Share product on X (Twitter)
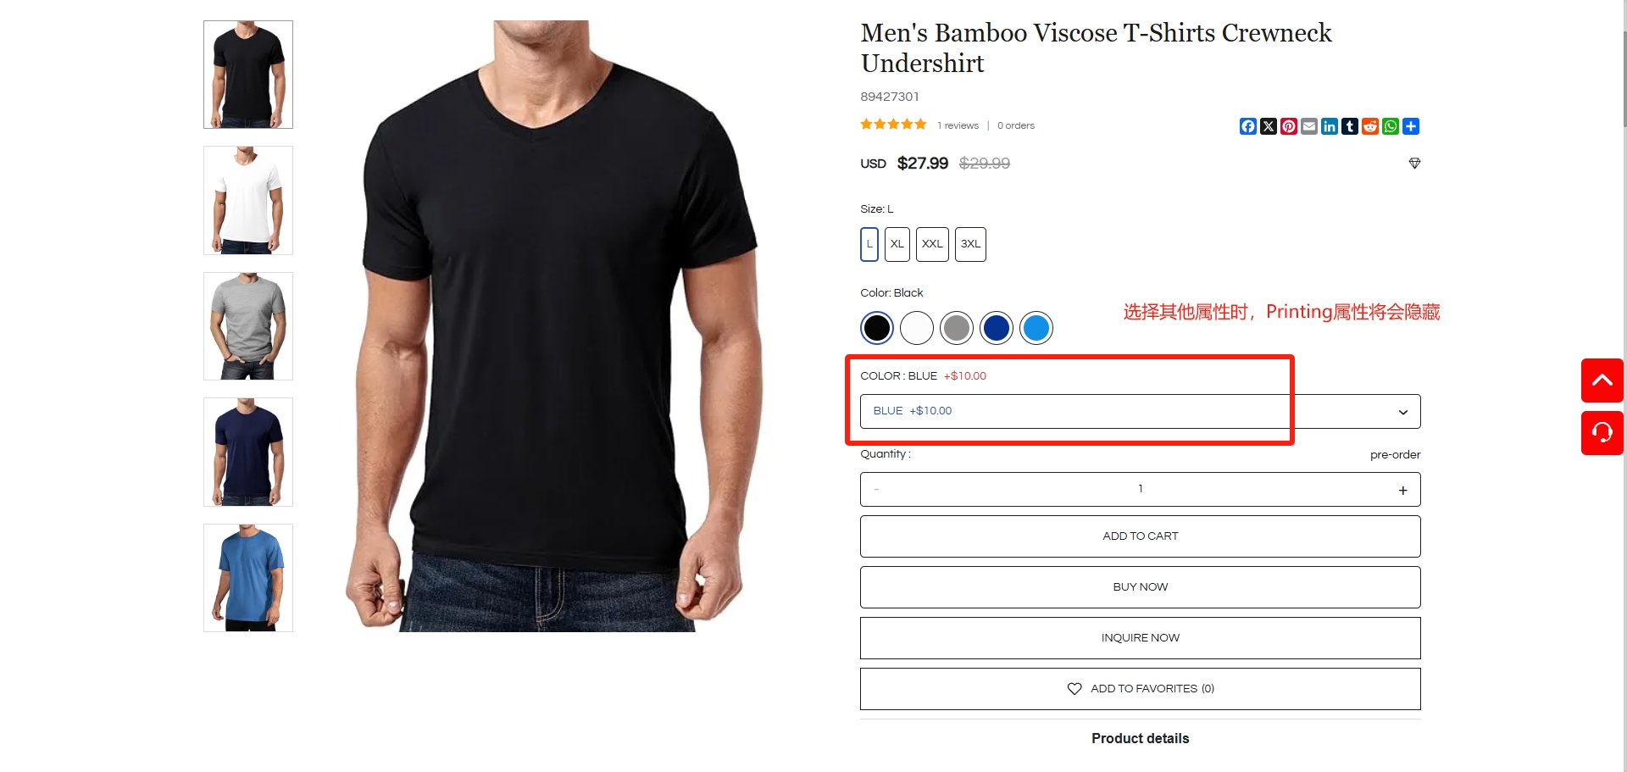1627x772 pixels. [1268, 126]
